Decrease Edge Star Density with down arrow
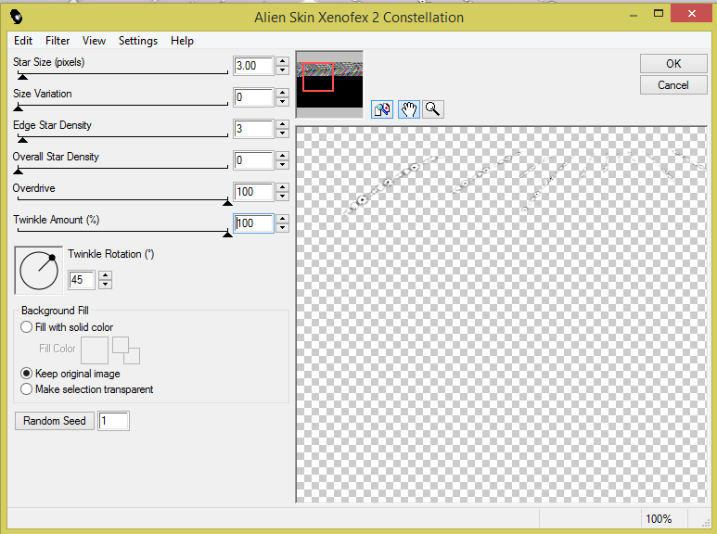717x534 pixels. pyautogui.click(x=283, y=133)
